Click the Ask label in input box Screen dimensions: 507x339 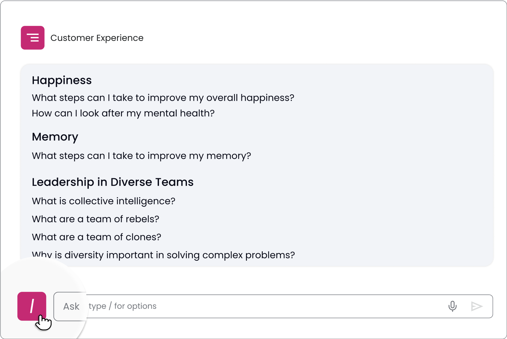[71, 306]
